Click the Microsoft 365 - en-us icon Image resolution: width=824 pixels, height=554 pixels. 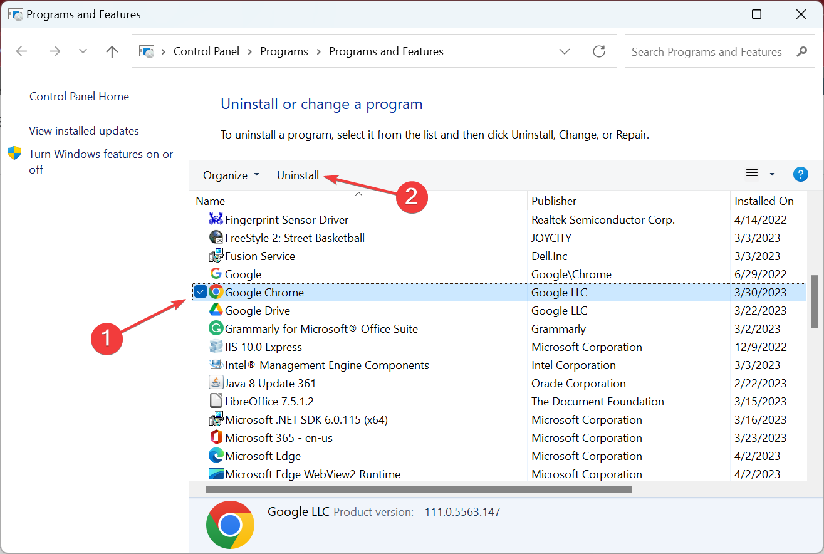[x=216, y=437]
